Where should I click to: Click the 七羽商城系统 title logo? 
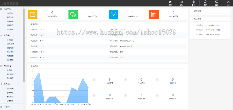point(10,3)
